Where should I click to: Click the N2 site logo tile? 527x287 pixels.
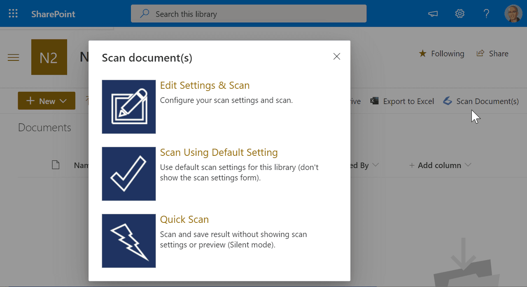(x=49, y=57)
